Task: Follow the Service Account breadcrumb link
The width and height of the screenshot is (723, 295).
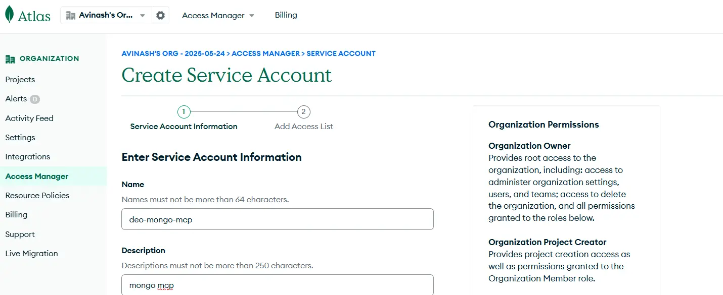Action: tap(341, 53)
